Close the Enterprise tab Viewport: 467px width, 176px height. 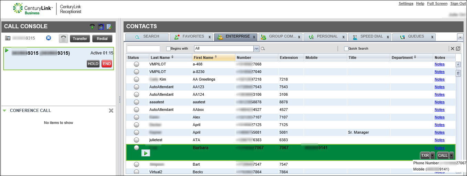254,37
